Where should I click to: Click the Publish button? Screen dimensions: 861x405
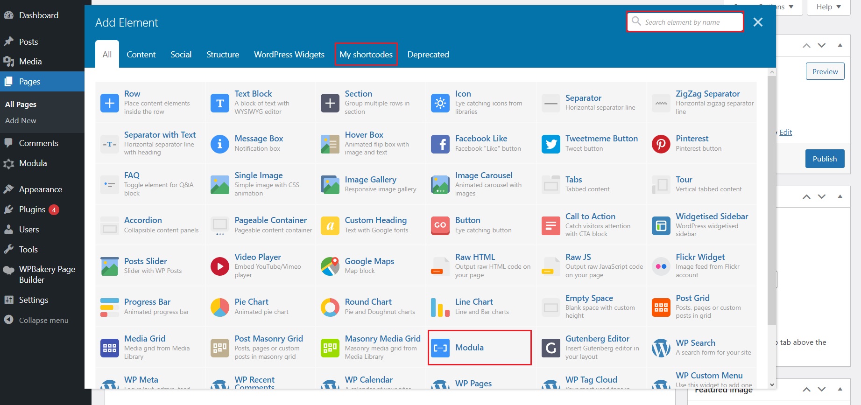click(825, 159)
